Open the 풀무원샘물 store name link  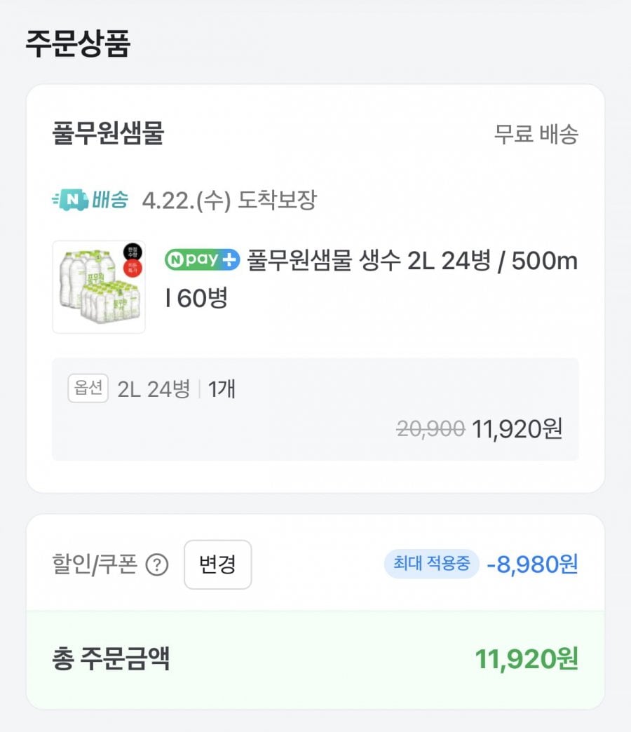tap(108, 133)
